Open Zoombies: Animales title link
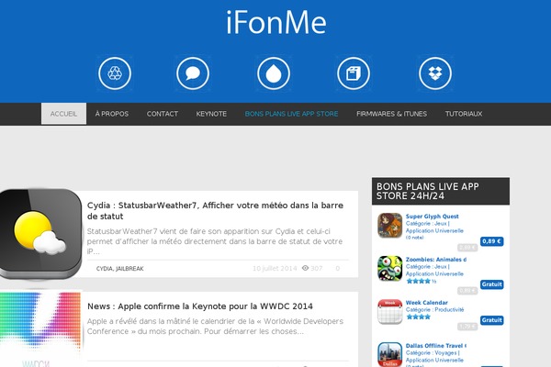This screenshot has height=367, width=551. (435, 260)
